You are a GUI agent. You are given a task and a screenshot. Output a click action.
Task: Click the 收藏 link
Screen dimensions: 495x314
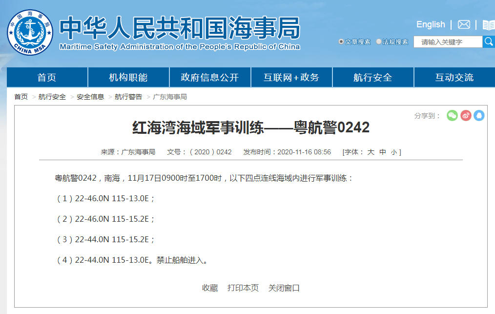point(210,288)
